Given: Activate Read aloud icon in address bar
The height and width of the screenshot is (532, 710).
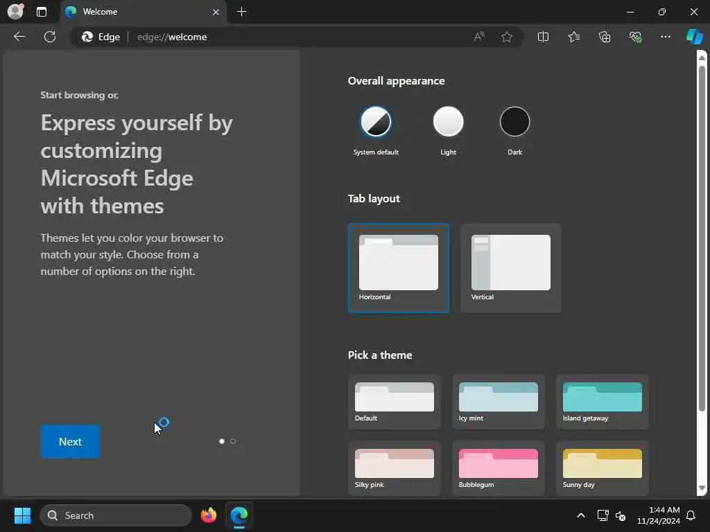Looking at the screenshot, I should pyautogui.click(x=479, y=37).
